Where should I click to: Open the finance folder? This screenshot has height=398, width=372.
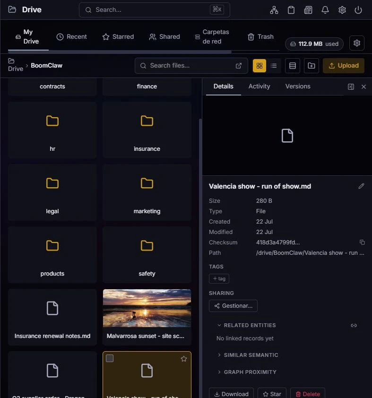click(x=147, y=87)
